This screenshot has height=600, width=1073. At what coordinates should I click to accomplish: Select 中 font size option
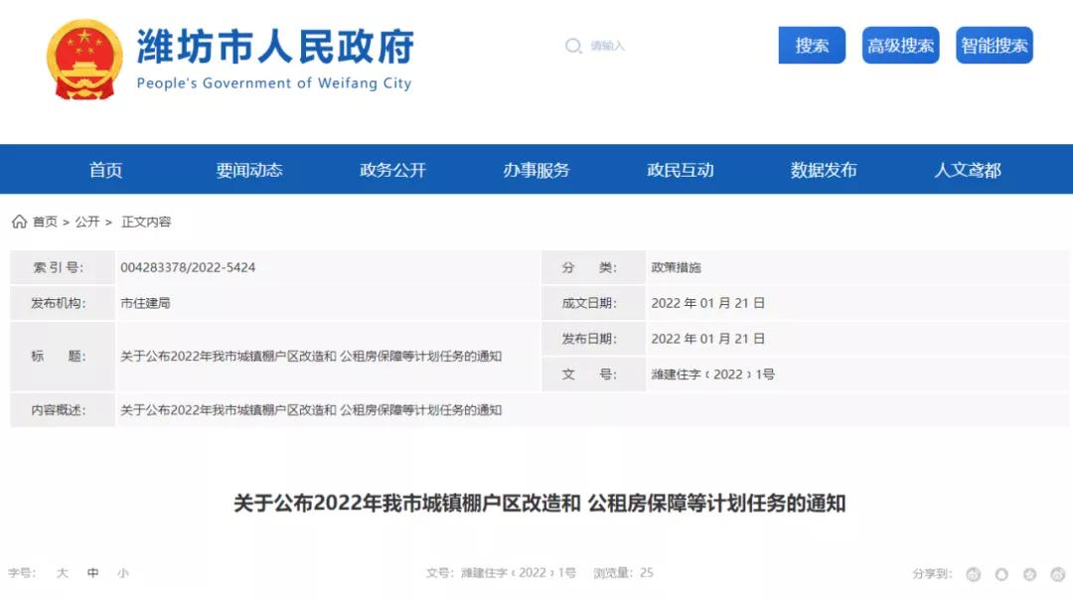point(92,573)
